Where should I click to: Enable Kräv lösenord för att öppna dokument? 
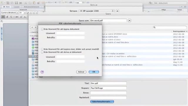coord(42,29)
